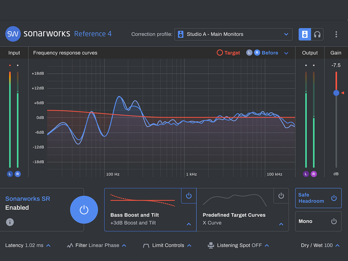Toggle the R curve visibility badge
Screen dimensions: 348x261
(257, 52)
